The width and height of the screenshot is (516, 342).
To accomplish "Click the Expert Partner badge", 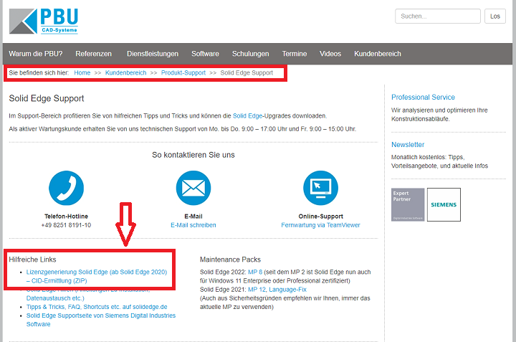I will (408, 205).
